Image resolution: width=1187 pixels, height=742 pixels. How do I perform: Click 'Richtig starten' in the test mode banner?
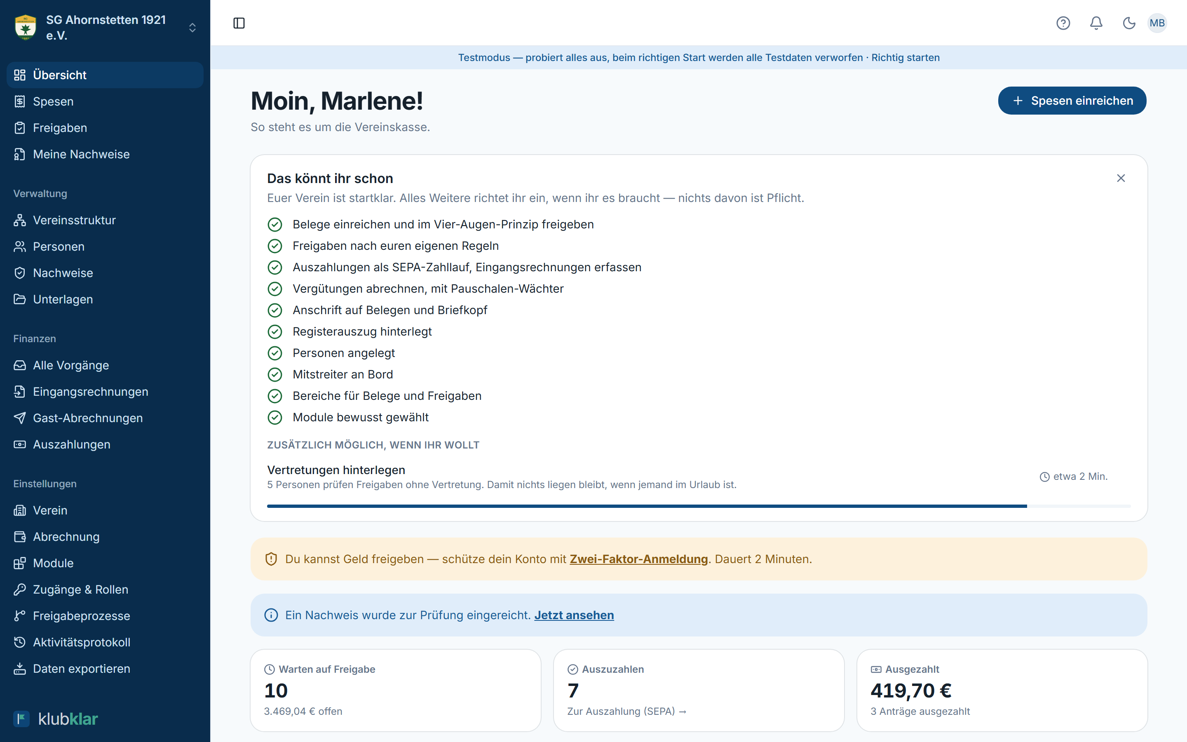click(x=905, y=57)
